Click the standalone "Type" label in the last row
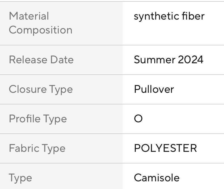 [20, 178]
